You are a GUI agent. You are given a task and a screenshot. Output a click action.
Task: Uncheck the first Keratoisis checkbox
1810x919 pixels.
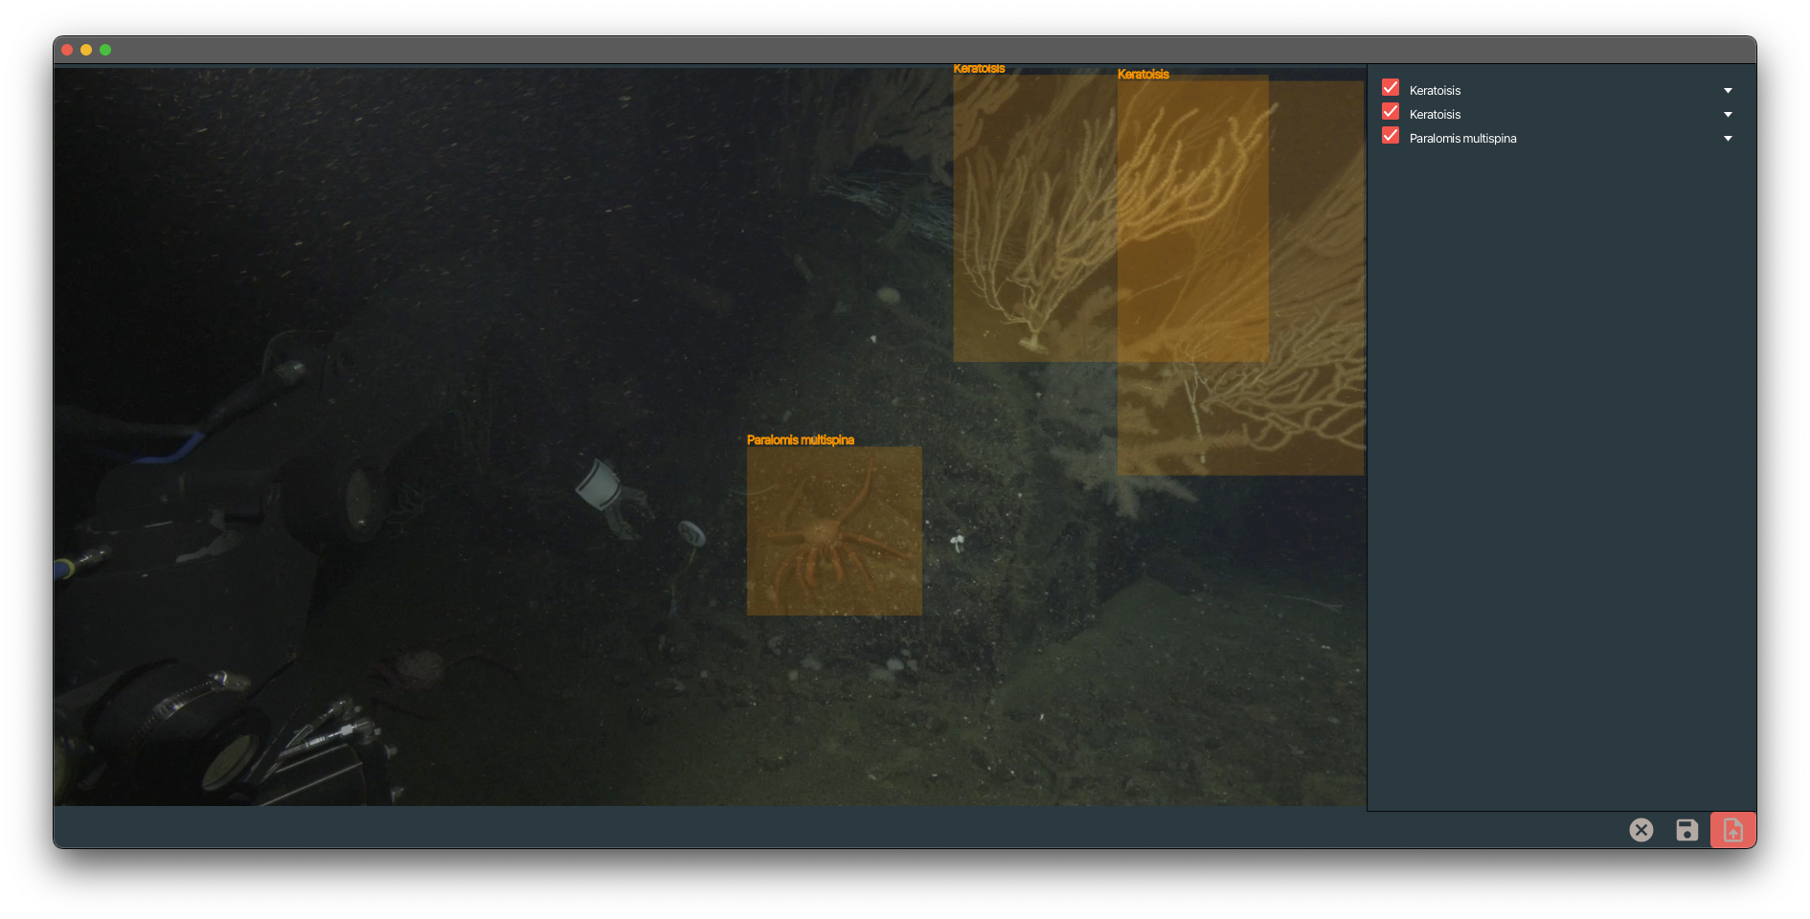(1391, 87)
